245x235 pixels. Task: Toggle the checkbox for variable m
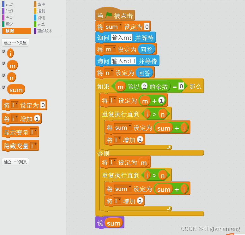coord(3,63)
